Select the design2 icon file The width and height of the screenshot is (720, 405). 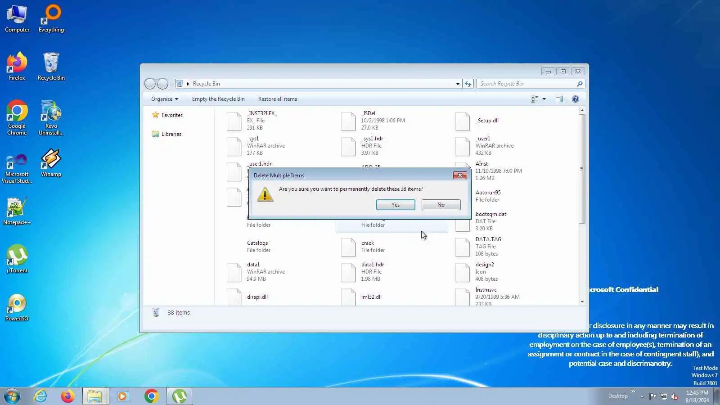coord(506,272)
